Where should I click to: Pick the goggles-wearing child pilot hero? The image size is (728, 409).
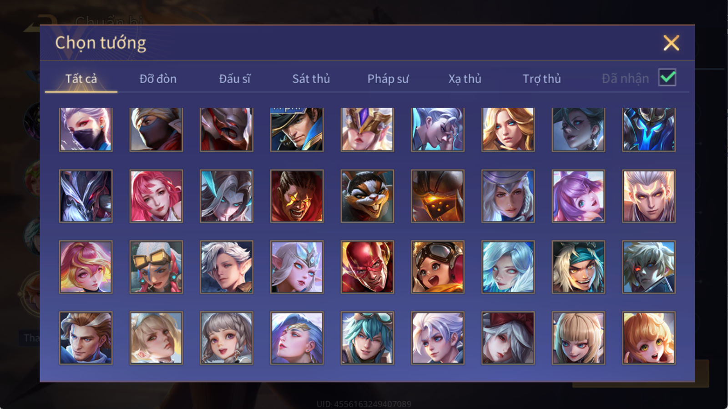438,267
